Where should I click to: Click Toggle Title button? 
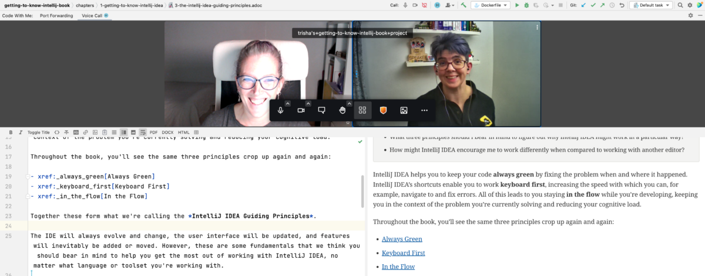pos(39,132)
